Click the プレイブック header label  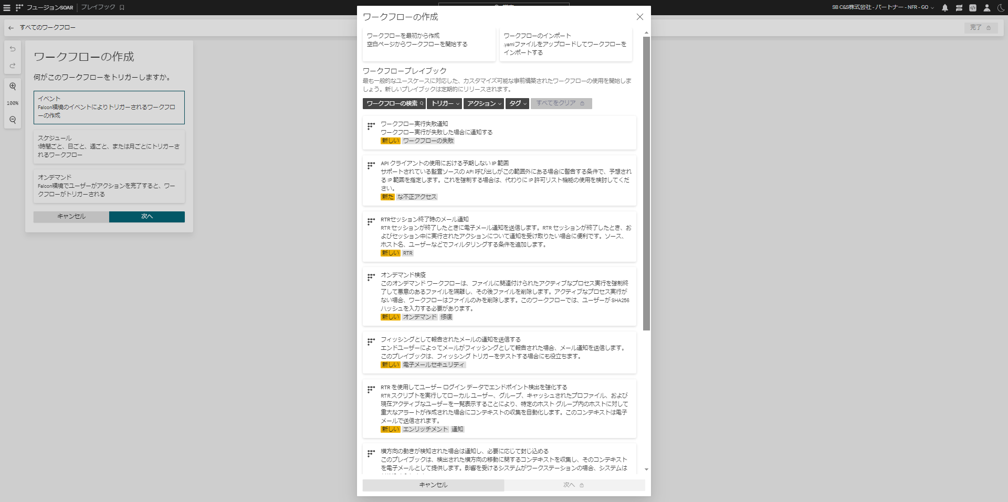(x=98, y=7)
